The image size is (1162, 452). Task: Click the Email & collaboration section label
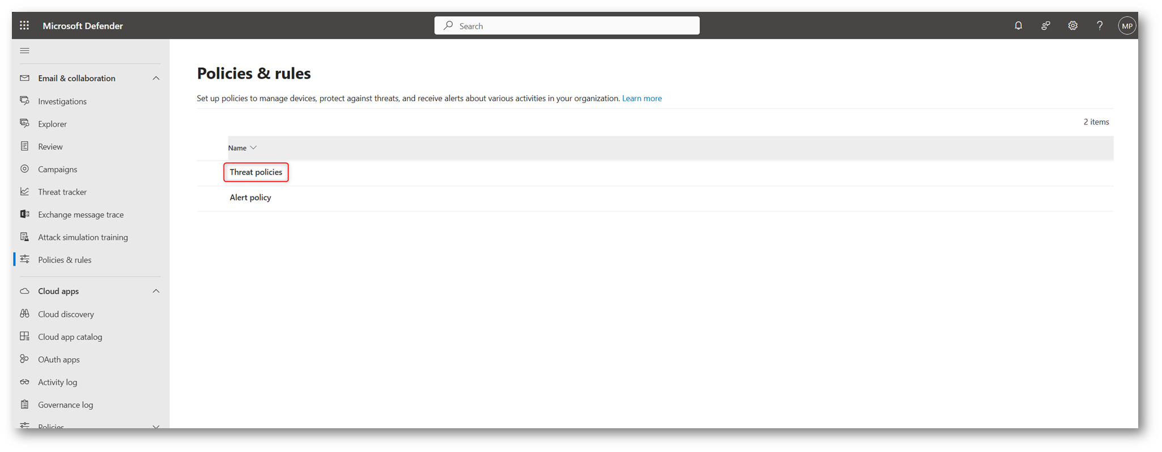point(76,78)
